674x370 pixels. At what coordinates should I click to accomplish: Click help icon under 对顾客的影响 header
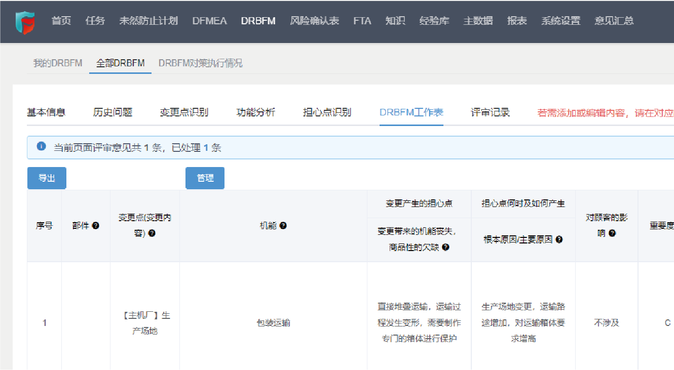pyautogui.click(x=612, y=233)
